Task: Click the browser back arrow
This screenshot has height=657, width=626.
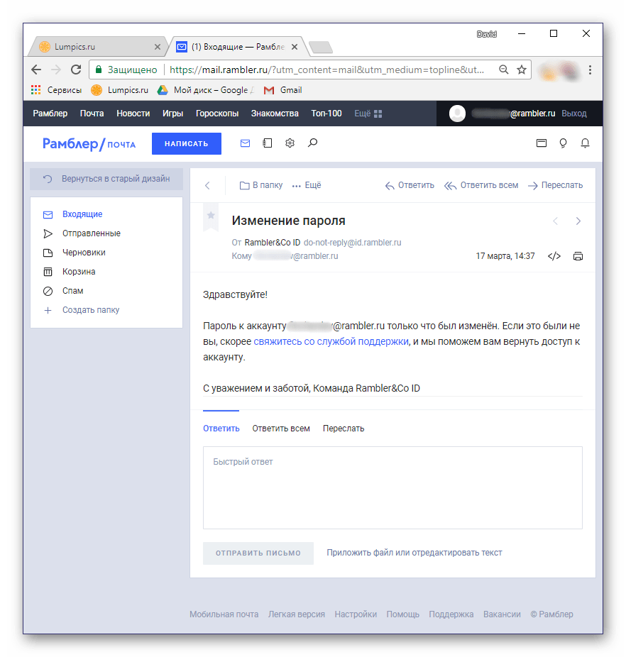Action: 36,70
